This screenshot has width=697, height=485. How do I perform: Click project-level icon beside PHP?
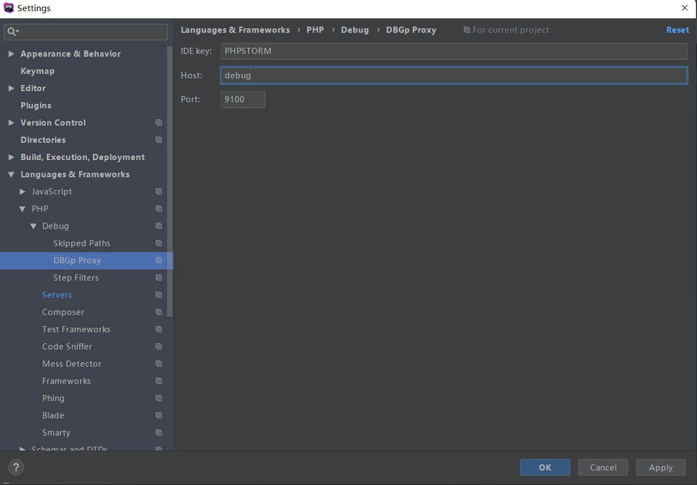pos(159,209)
